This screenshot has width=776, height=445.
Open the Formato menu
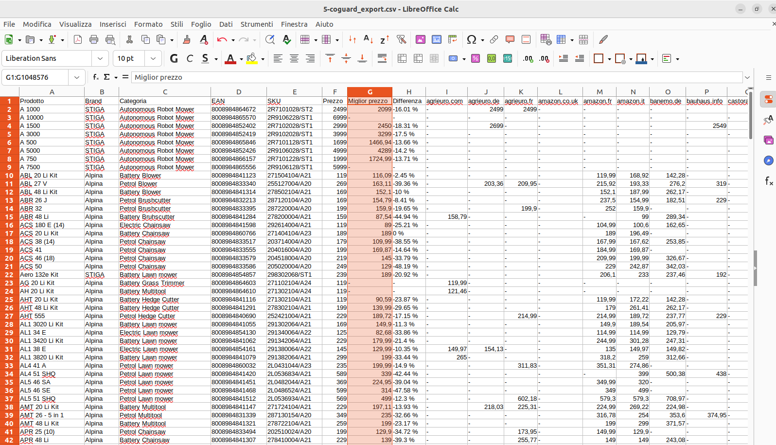pyautogui.click(x=148, y=24)
